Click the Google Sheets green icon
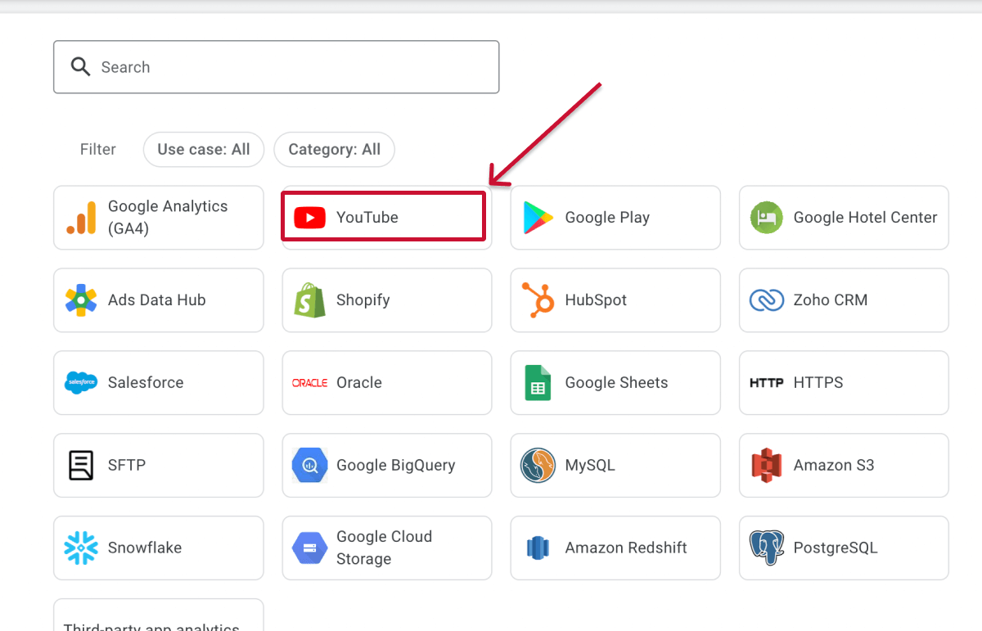The width and height of the screenshot is (982, 631). 538,383
